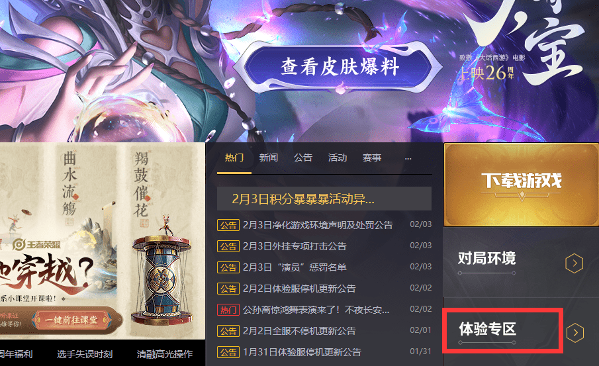Open 2月2日体验服停机更新公告 link
Viewport: 599px width, 366px height.
(299, 289)
